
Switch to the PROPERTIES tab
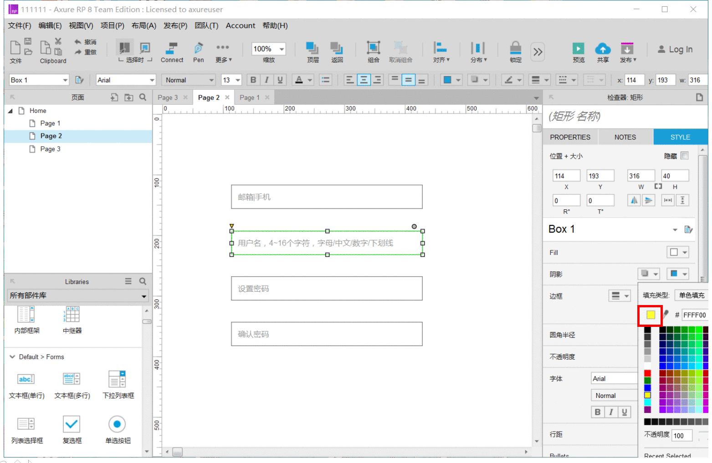pyautogui.click(x=570, y=137)
